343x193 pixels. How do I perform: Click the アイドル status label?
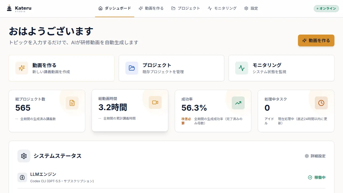click(x=269, y=121)
